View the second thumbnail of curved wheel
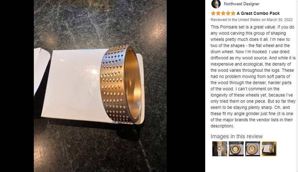298x172 pixels. point(236,149)
